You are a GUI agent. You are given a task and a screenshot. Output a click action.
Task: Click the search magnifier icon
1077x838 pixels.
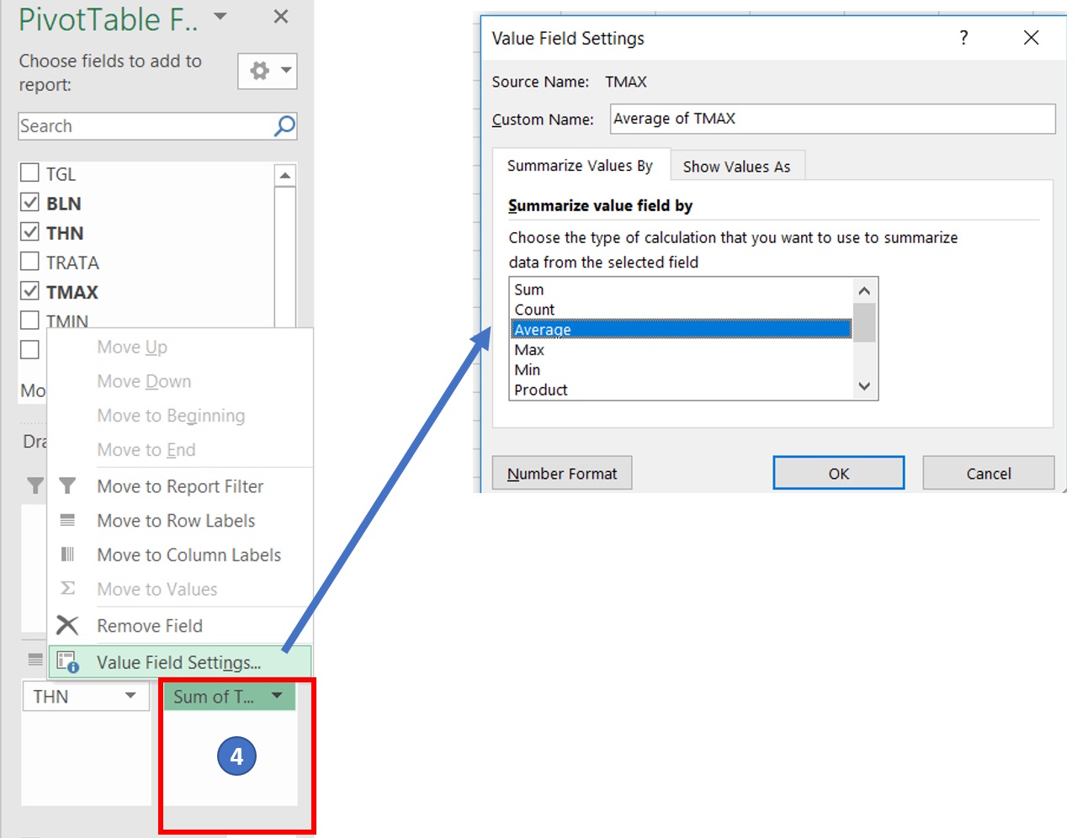click(284, 126)
